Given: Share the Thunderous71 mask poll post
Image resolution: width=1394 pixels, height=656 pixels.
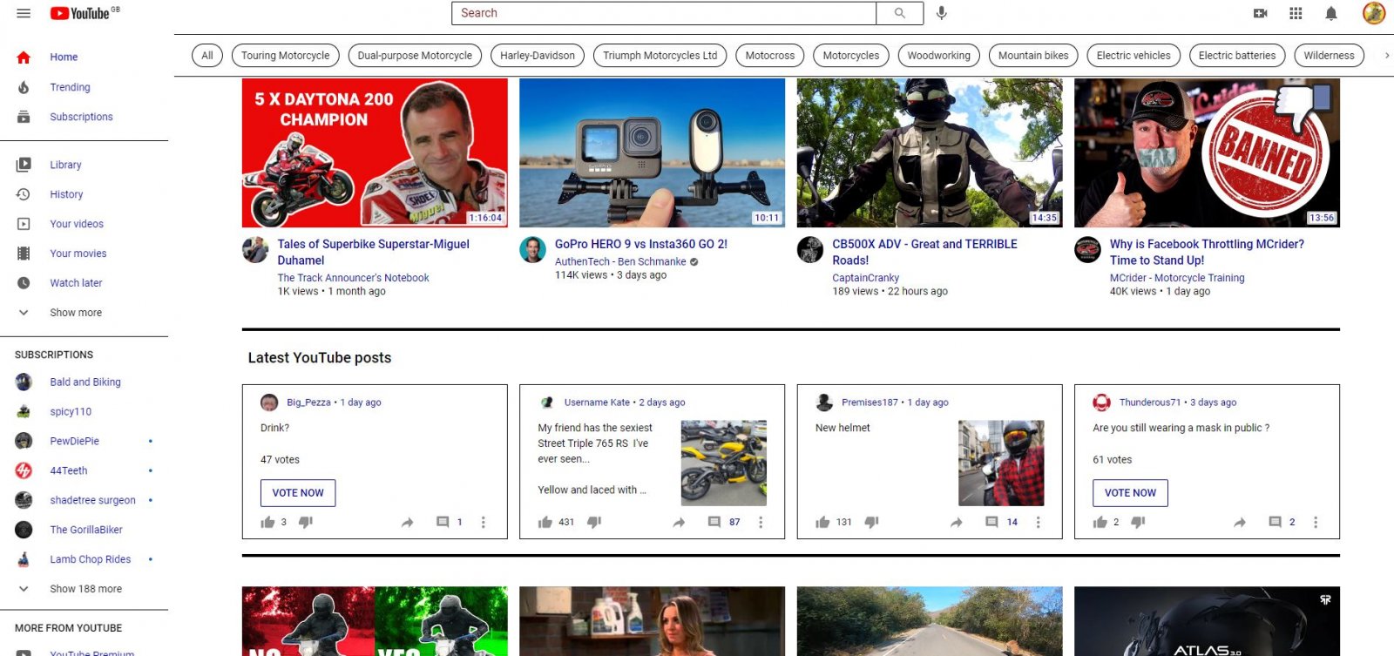Looking at the screenshot, I should (1239, 522).
